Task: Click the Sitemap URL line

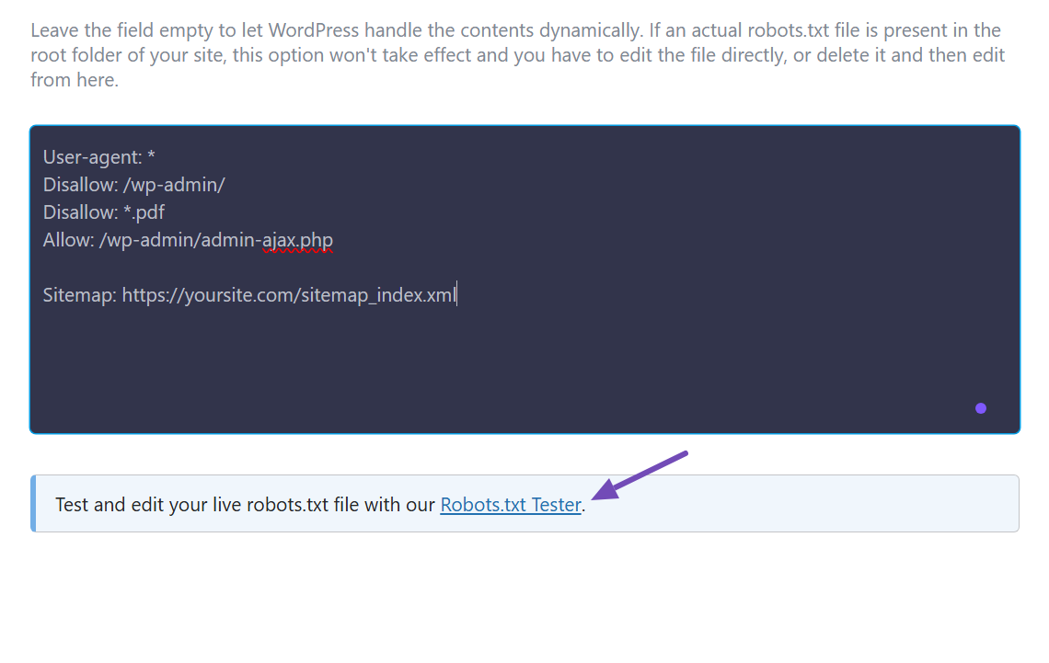Action: click(x=249, y=295)
